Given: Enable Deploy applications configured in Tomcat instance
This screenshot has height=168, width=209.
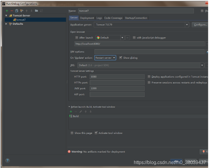Looking at the screenshot, I should 149,76.
